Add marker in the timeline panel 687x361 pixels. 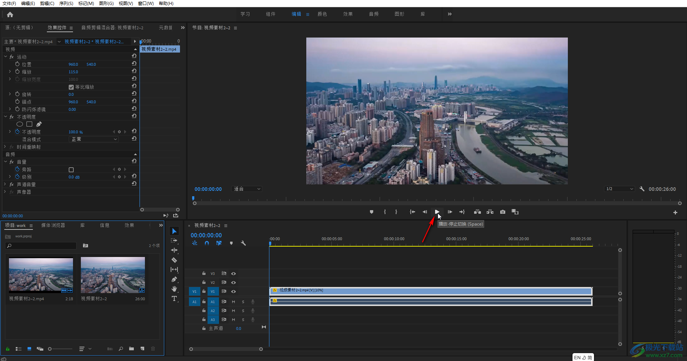coord(231,243)
